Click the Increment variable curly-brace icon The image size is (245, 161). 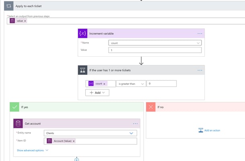(82, 33)
